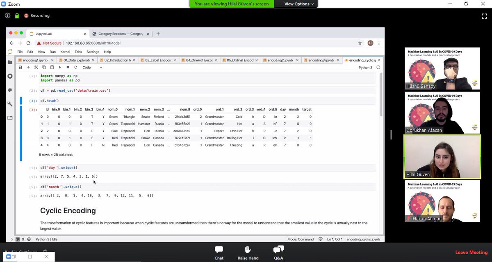Paste cell with clipboard icon
This screenshot has height=262, width=492.
click(52, 67)
